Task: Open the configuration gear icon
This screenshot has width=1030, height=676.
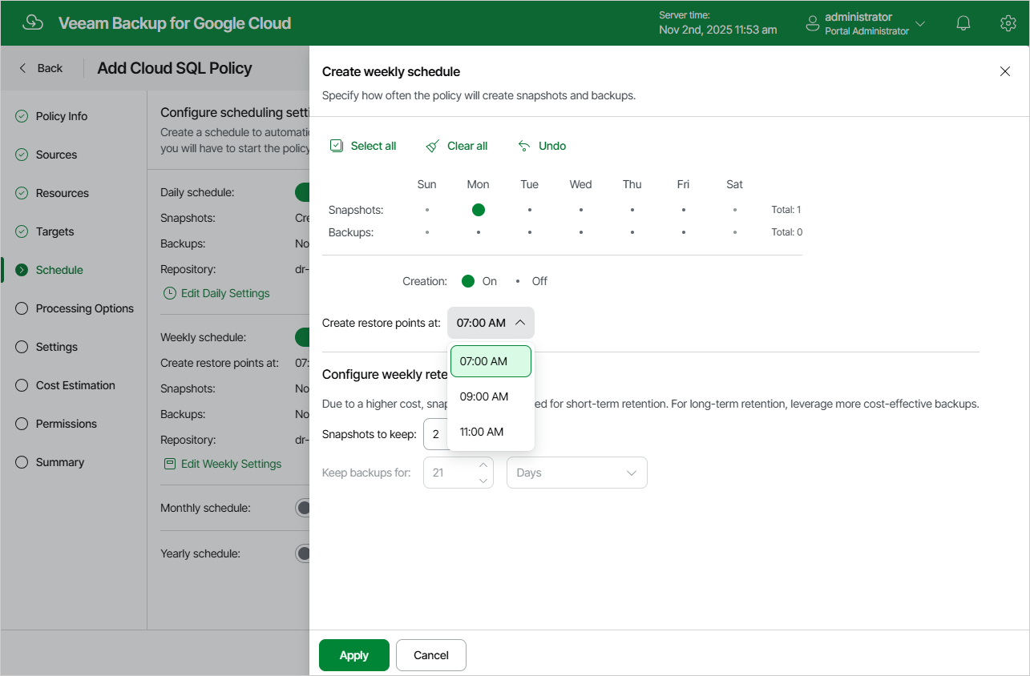Action: (1008, 23)
